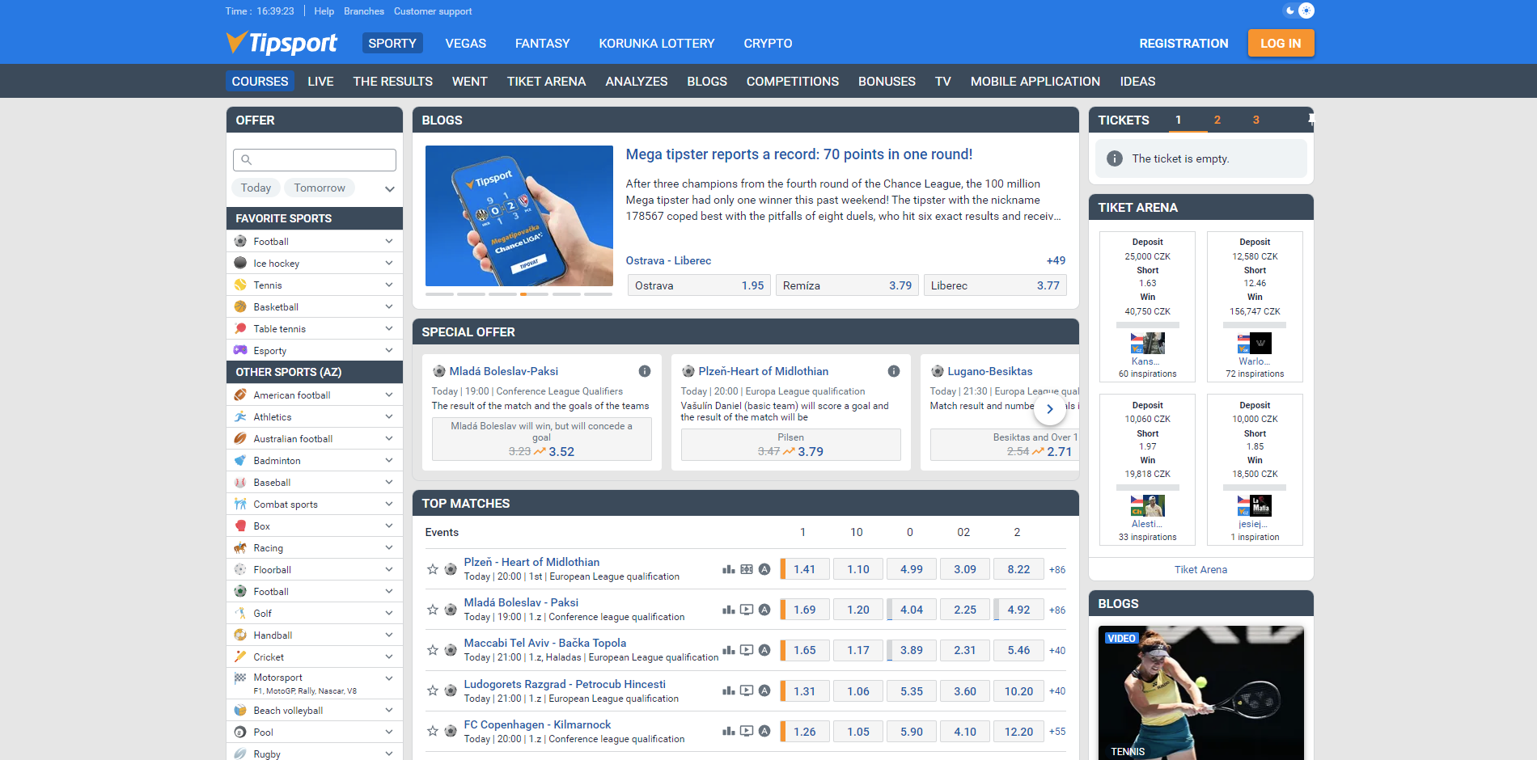Open statistics icon for Plzeň - Heart of Midlothian
Image resolution: width=1537 pixels, height=760 pixels.
(729, 569)
